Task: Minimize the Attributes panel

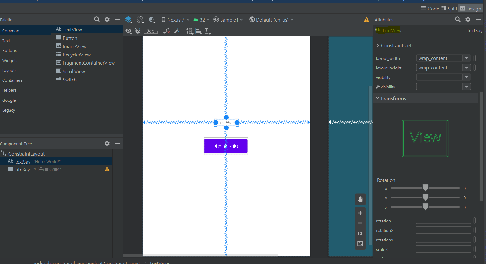Action: point(478,19)
